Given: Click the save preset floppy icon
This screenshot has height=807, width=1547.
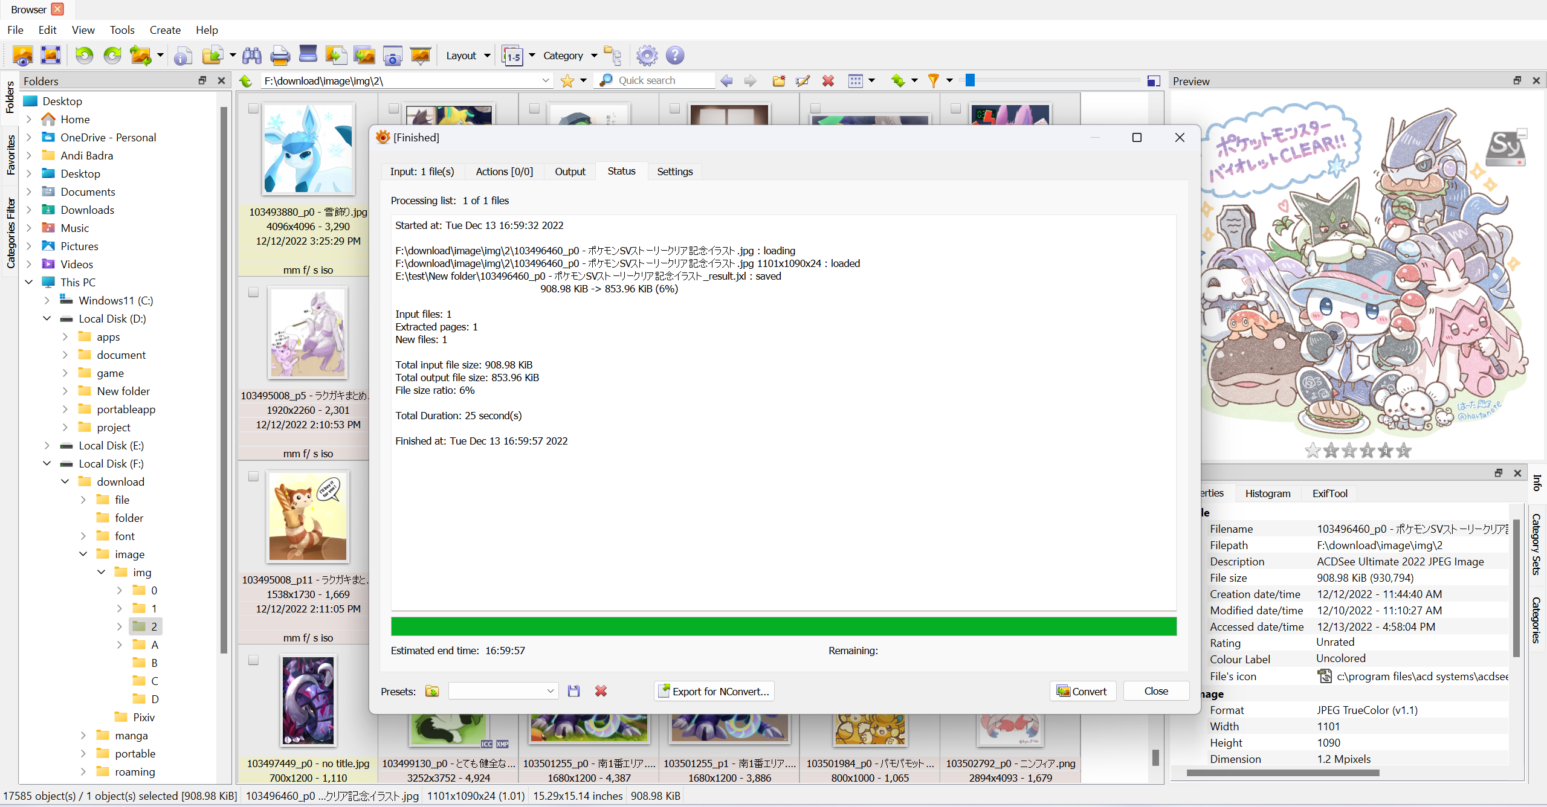Looking at the screenshot, I should coord(573,691).
